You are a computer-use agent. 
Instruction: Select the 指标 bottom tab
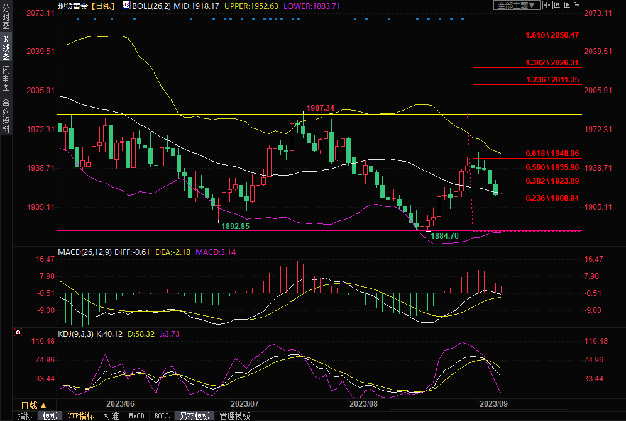click(x=25, y=416)
